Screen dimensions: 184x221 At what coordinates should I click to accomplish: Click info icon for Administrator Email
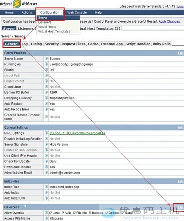point(46,173)
